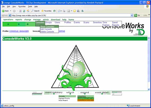Click the Research icon in toolbar

pyautogui.click(x=78, y=11)
